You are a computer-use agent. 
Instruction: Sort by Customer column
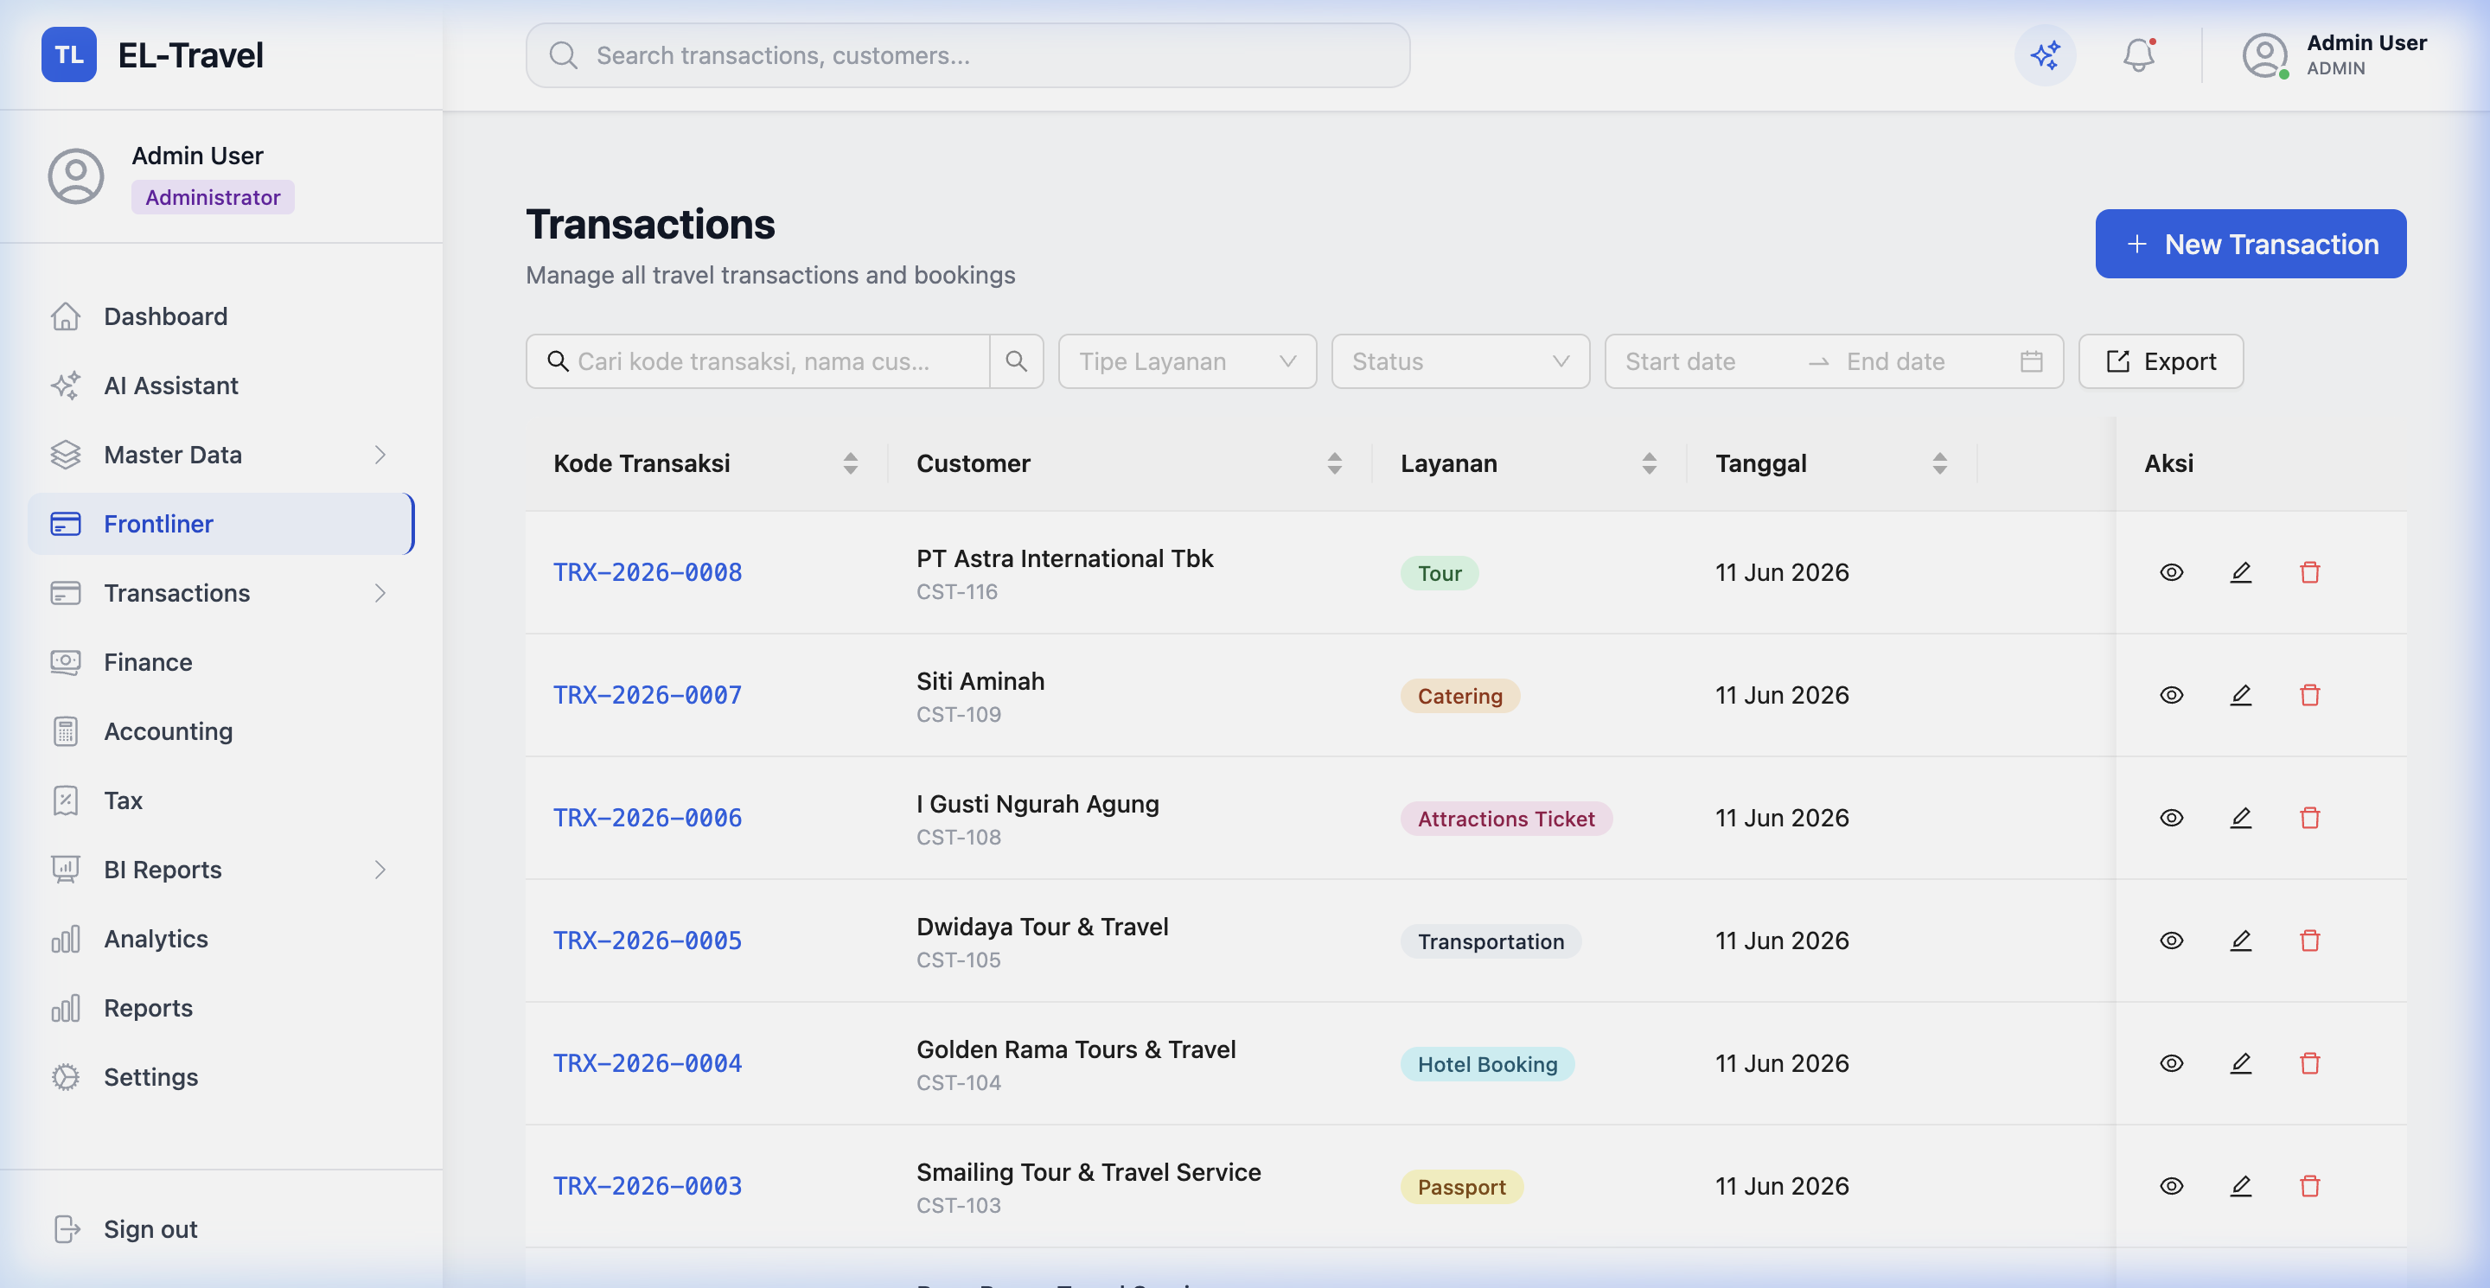coord(1334,462)
